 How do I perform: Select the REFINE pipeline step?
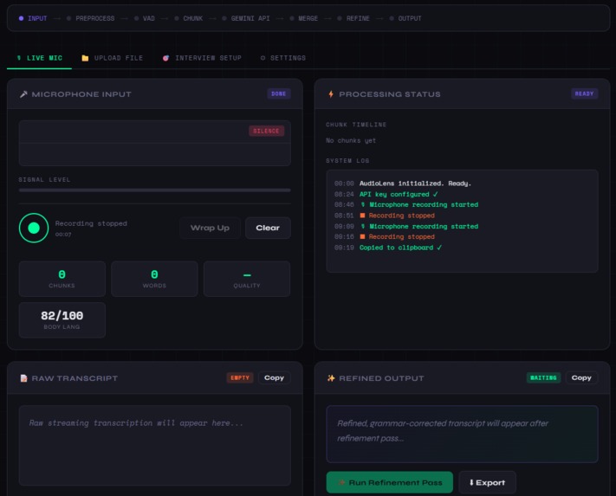click(353, 18)
